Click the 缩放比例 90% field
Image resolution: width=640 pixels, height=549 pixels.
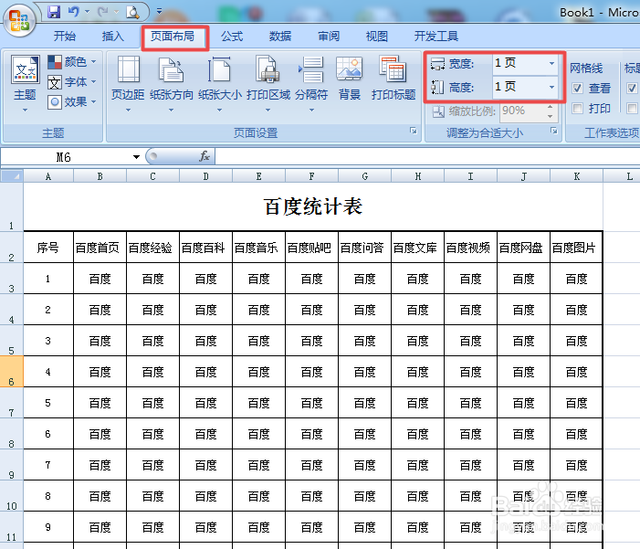522,111
